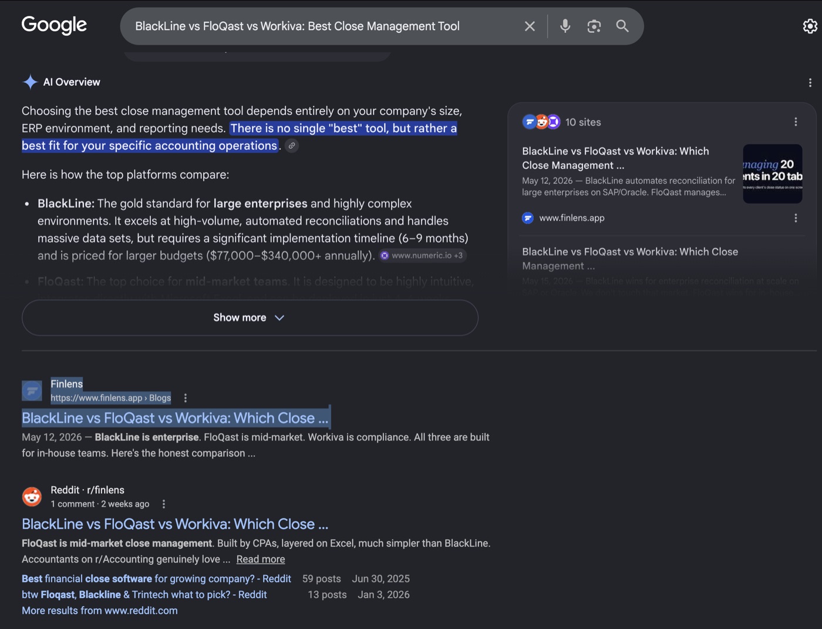Viewport: 822px width, 629px height.
Task: Submit search with magnifier icon
Action: pyautogui.click(x=622, y=26)
